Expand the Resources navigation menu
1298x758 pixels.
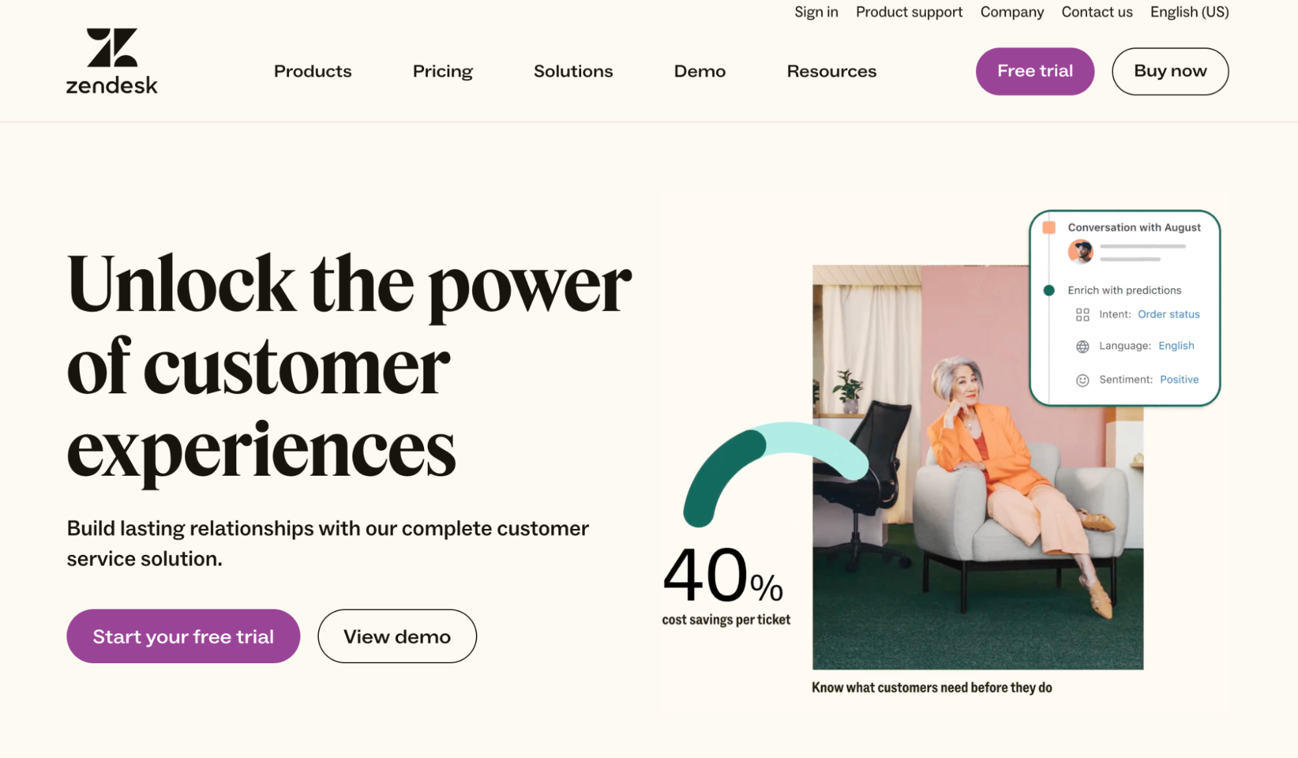(x=831, y=70)
